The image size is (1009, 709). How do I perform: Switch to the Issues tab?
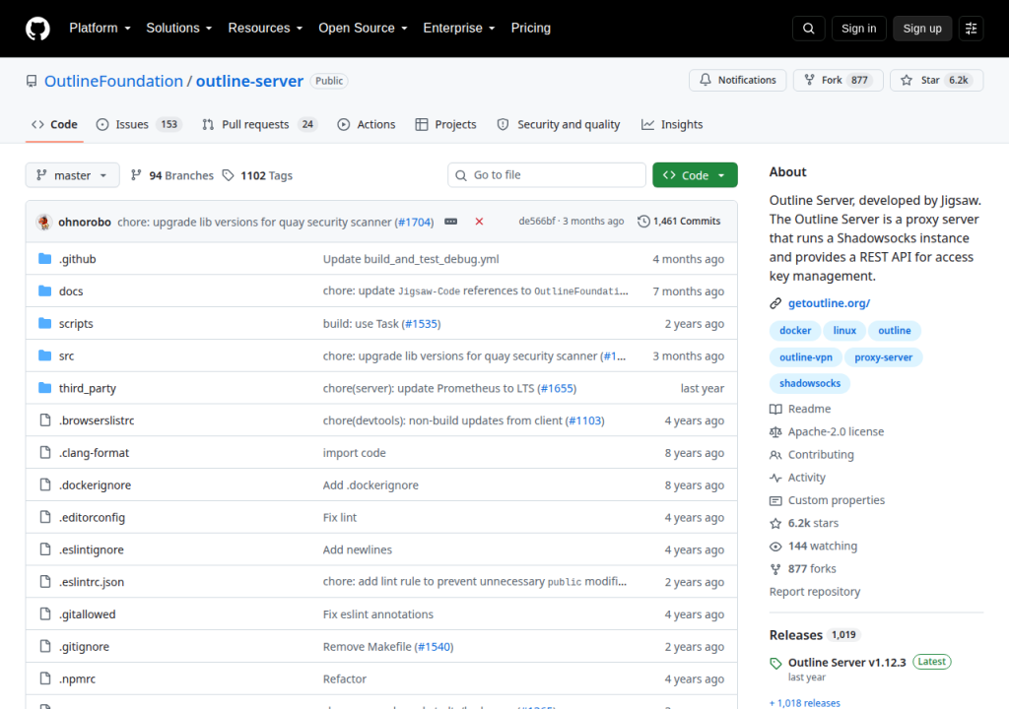138,124
